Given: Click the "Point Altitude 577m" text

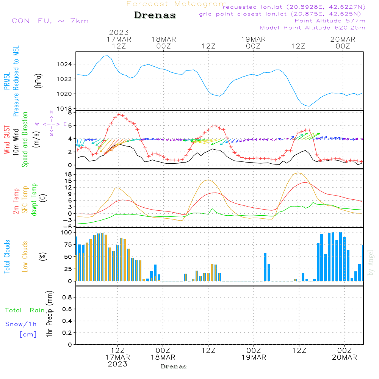Looking at the screenshot, I should click(x=330, y=21).
